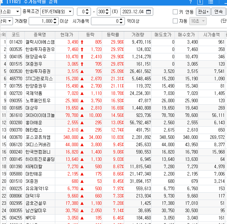
Task: Select stock name 갤럭시아에스엠
Action: coord(40,42)
